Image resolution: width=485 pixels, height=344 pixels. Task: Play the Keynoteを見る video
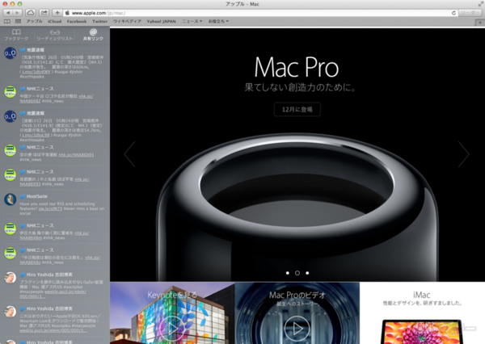coord(172,328)
